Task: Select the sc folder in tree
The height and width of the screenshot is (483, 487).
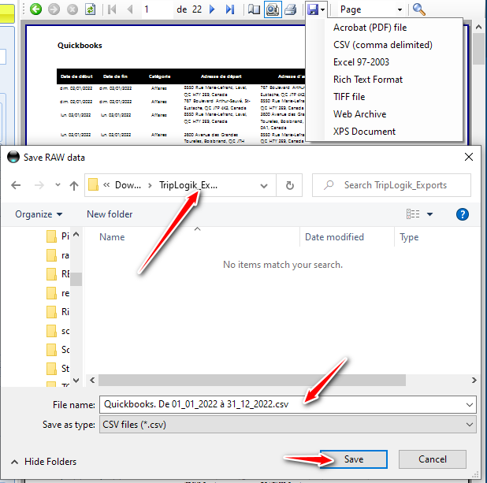Action: point(58,331)
